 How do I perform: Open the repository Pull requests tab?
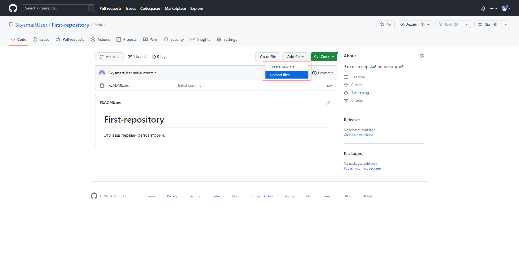click(x=70, y=39)
